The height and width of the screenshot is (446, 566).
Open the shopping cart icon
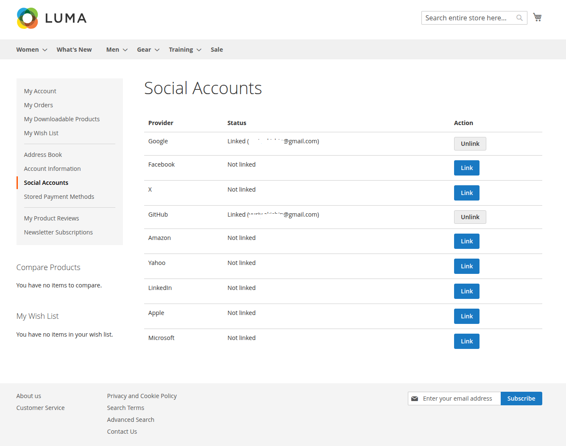(537, 17)
